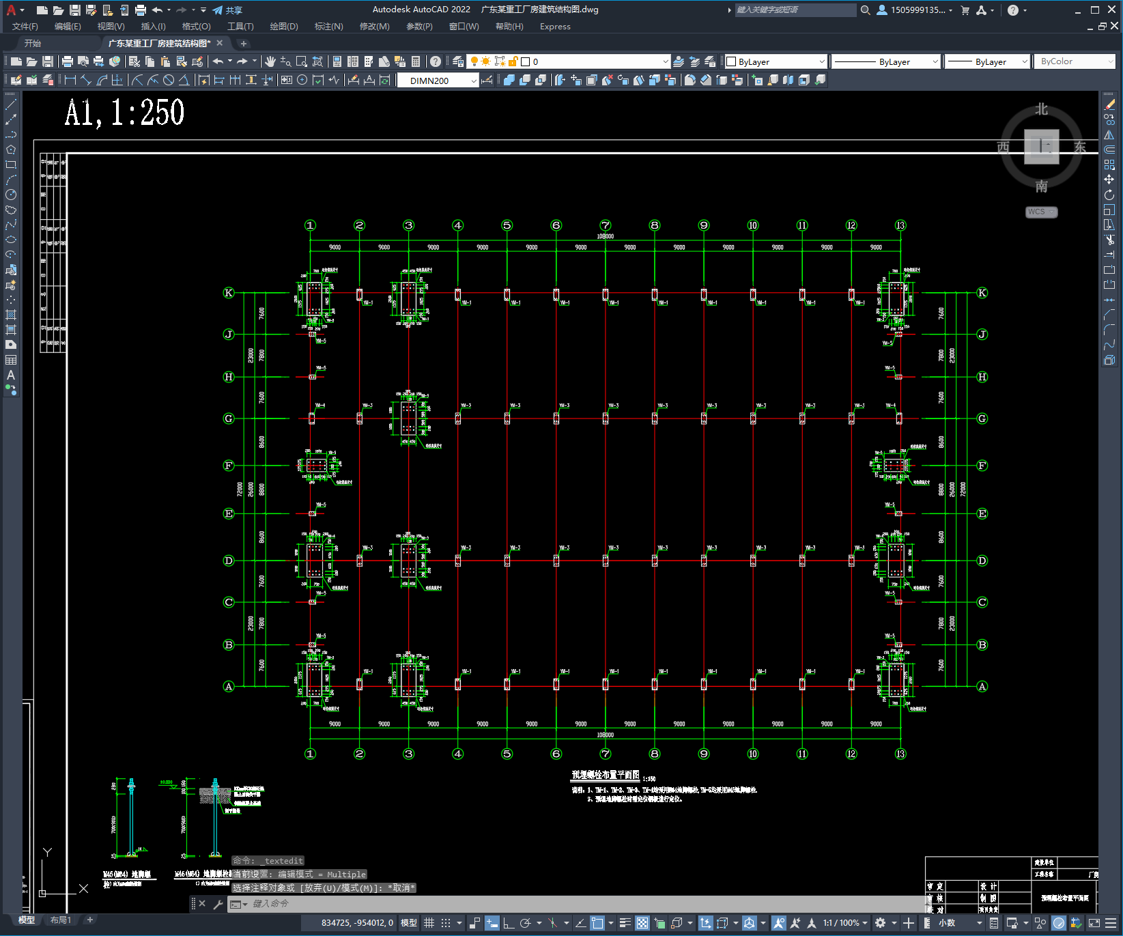Select the Rectangle draw tool
This screenshot has height=936, width=1123.
[11, 165]
